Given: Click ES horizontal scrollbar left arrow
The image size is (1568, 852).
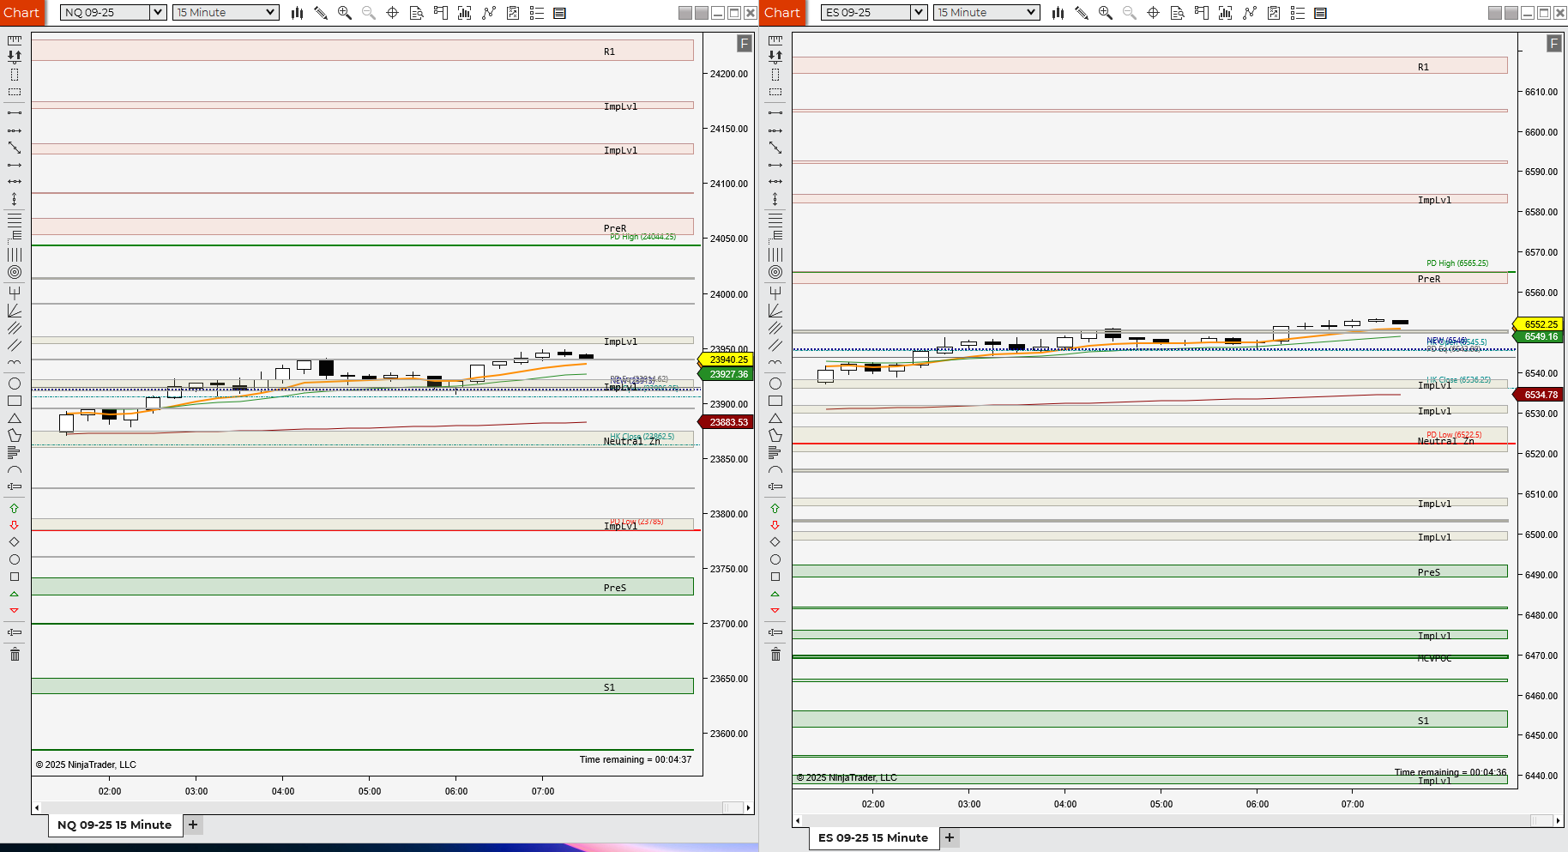Looking at the screenshot, I should point(798,820).
